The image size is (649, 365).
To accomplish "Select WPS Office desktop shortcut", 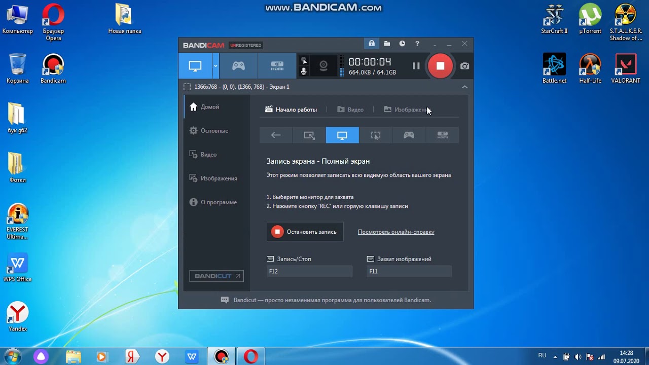I will 18,268.
